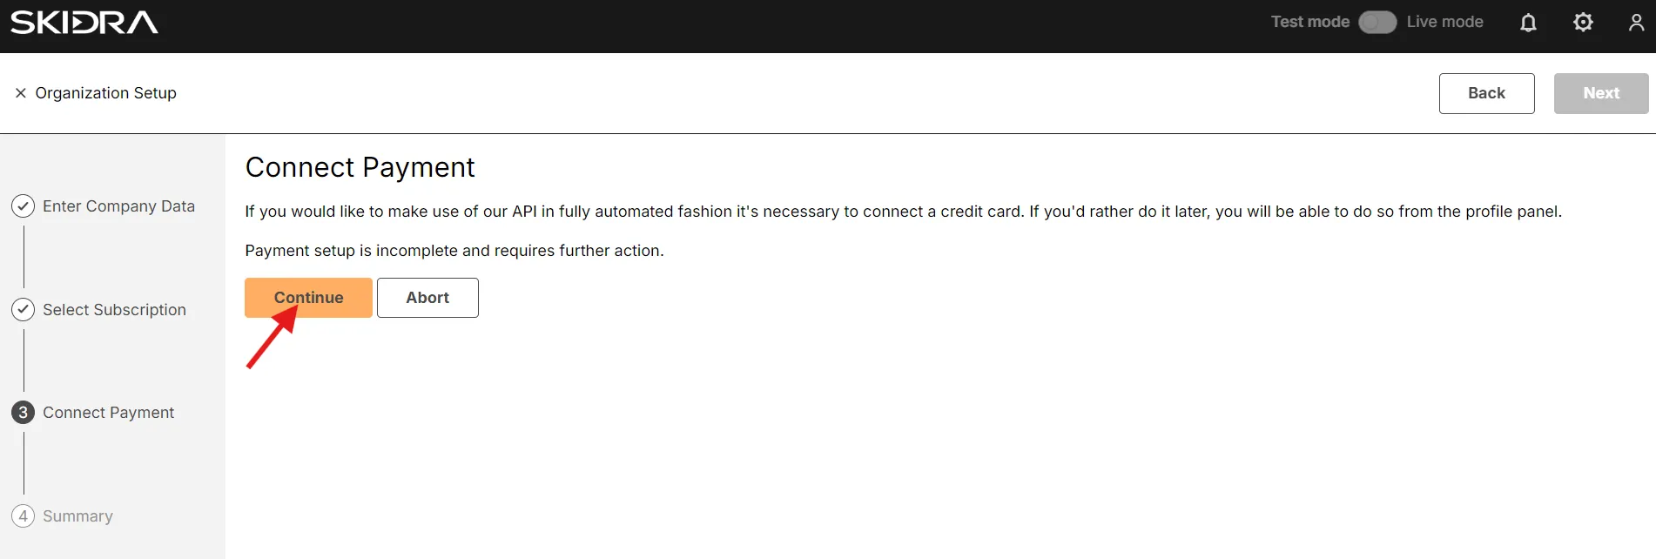
Task: Click the Abort button
Action: (427, 298)
